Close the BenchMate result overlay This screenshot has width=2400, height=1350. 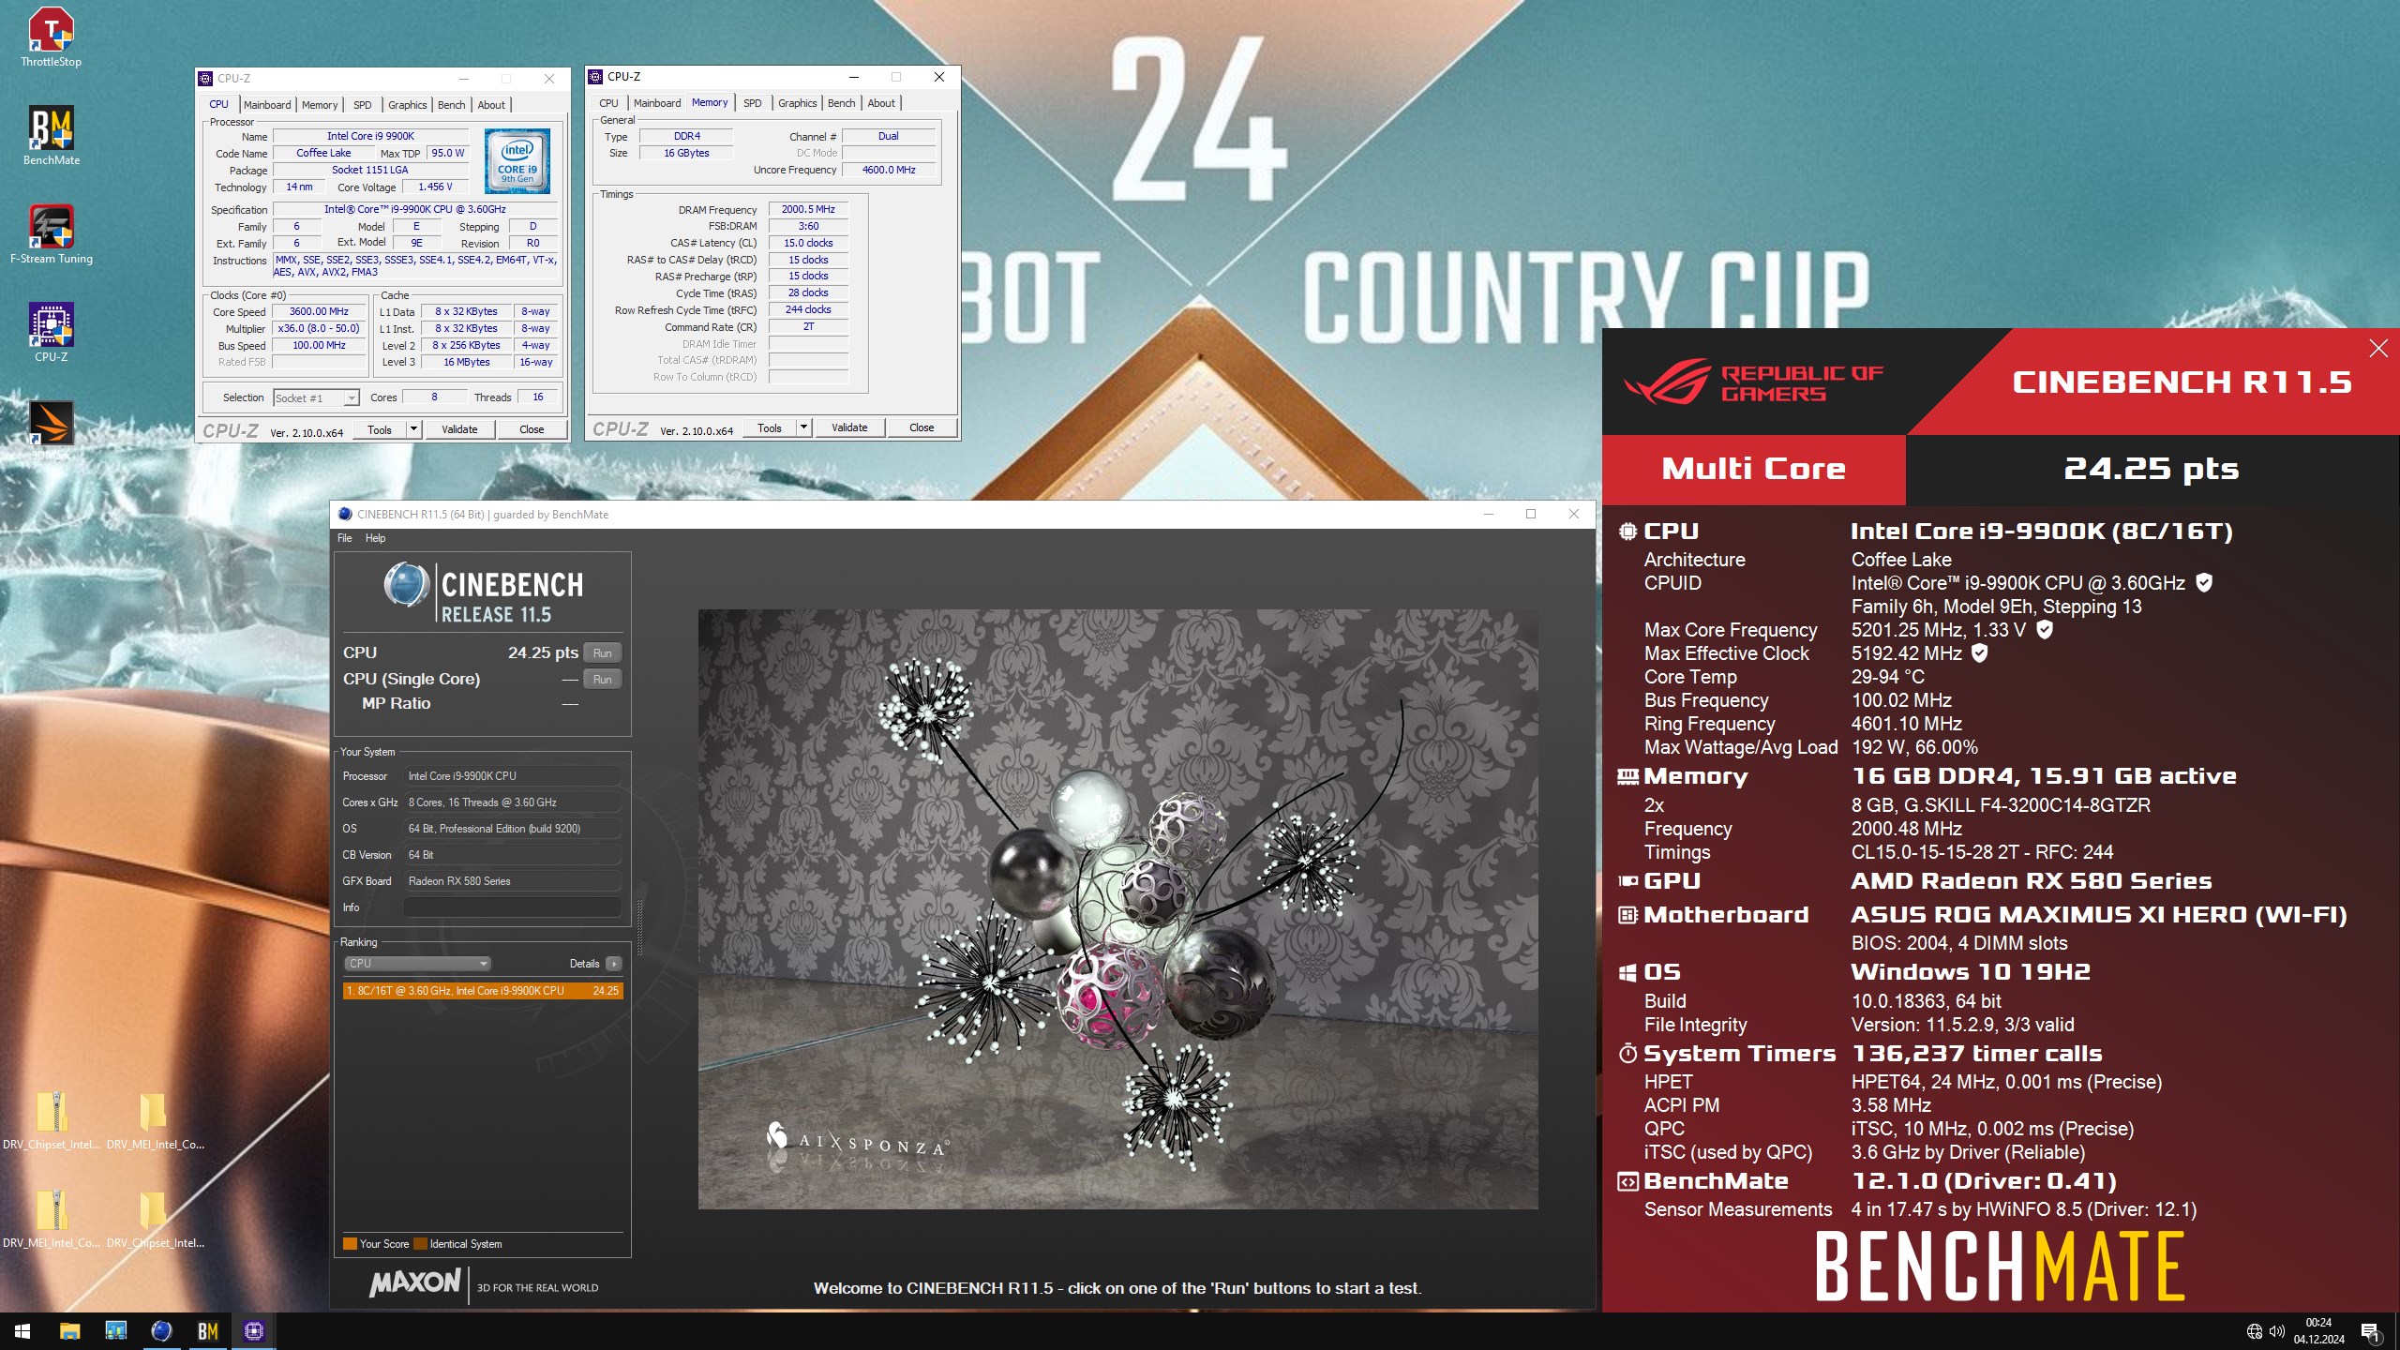coord(2378,349)
